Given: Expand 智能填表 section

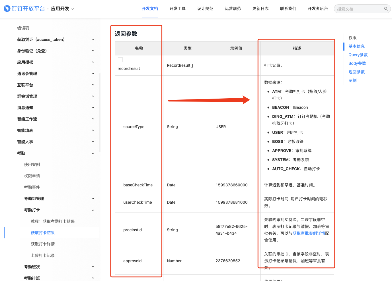Looking at the screenshot, I should (x=93, y=130).
